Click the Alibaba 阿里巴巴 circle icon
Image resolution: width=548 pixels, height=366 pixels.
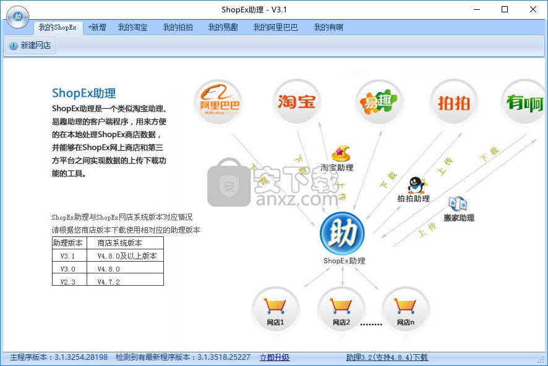coord(218,102)
